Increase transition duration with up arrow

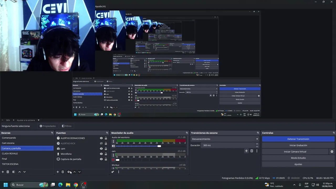(x=257, y=144)
